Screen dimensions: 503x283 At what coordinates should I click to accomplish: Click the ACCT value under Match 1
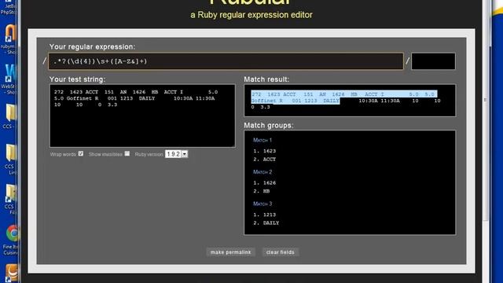(270, 159)
